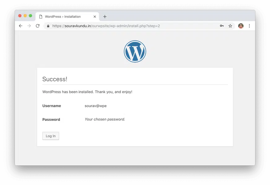Open saved passwords key icon
The image size is (270, 185).
coord(222,26)
